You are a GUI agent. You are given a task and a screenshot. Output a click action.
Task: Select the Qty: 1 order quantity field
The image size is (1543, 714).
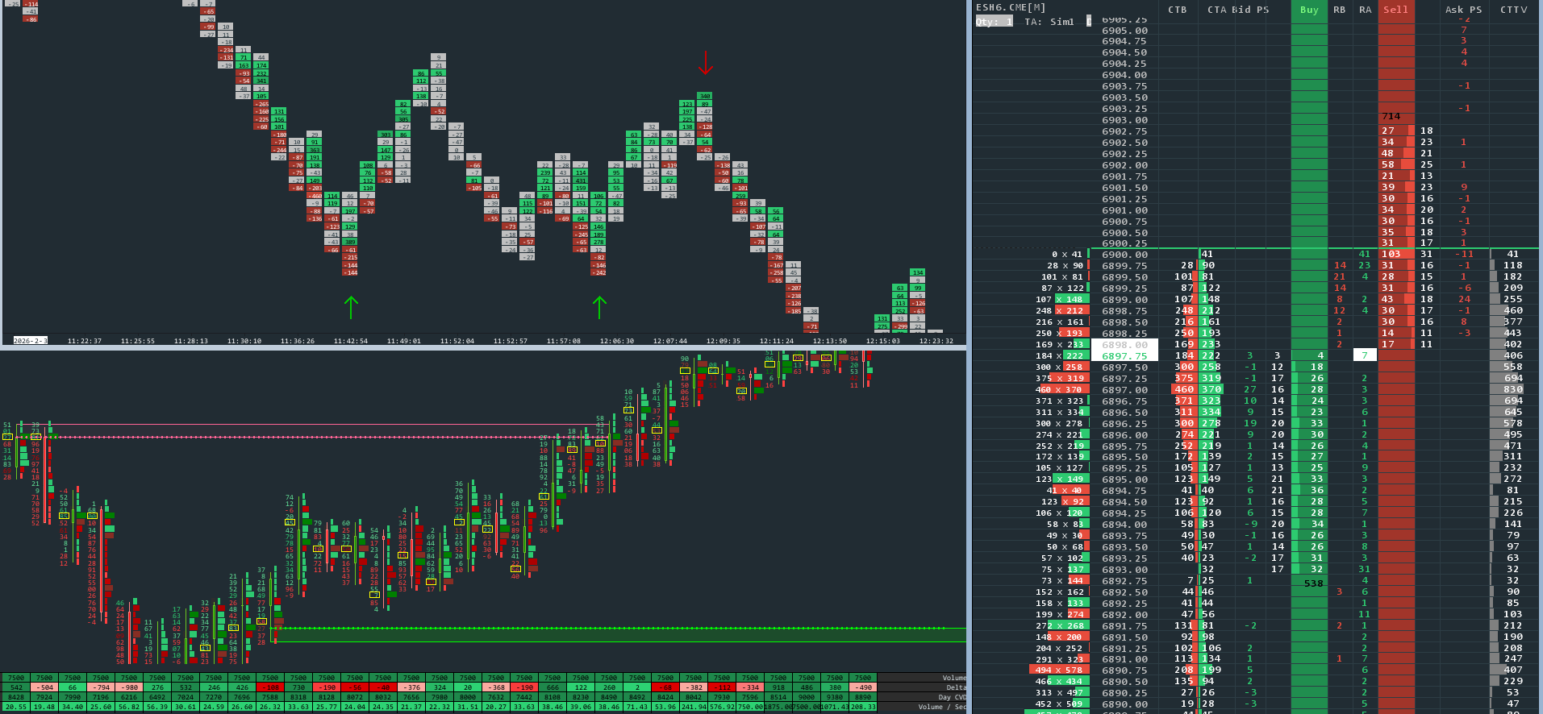pyautogui.click(x=994, y=22)
